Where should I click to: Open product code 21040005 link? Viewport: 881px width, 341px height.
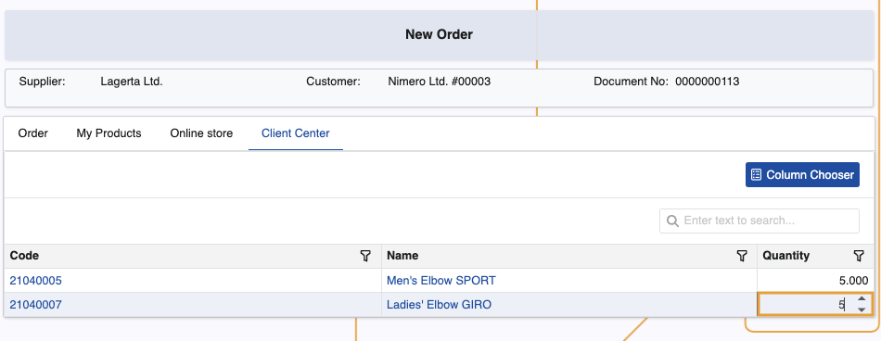pos(36,281)
